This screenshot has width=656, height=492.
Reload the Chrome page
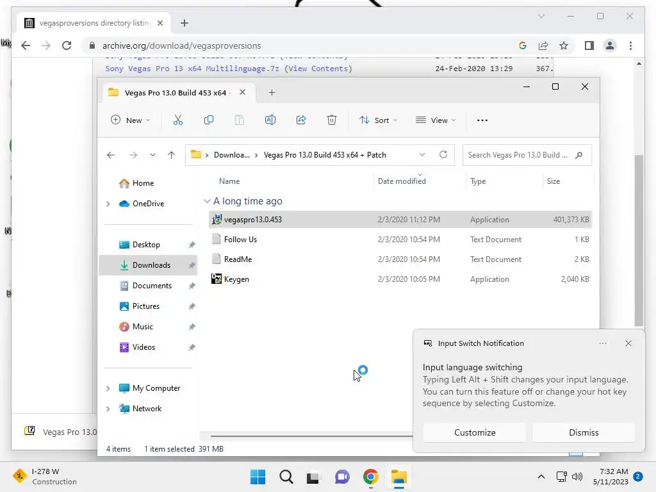pos(67,45)
